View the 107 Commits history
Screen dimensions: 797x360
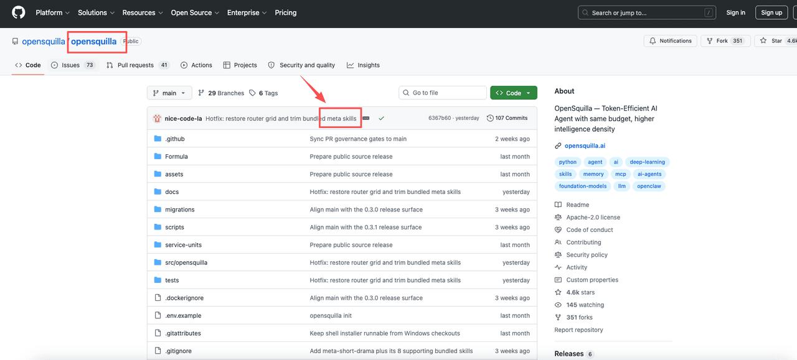[507, 118]
